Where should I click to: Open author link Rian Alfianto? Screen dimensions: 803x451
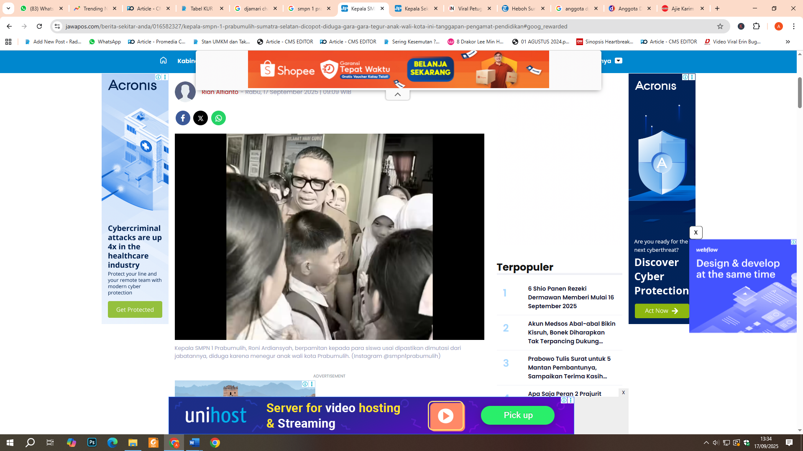[x=220, y=92]
